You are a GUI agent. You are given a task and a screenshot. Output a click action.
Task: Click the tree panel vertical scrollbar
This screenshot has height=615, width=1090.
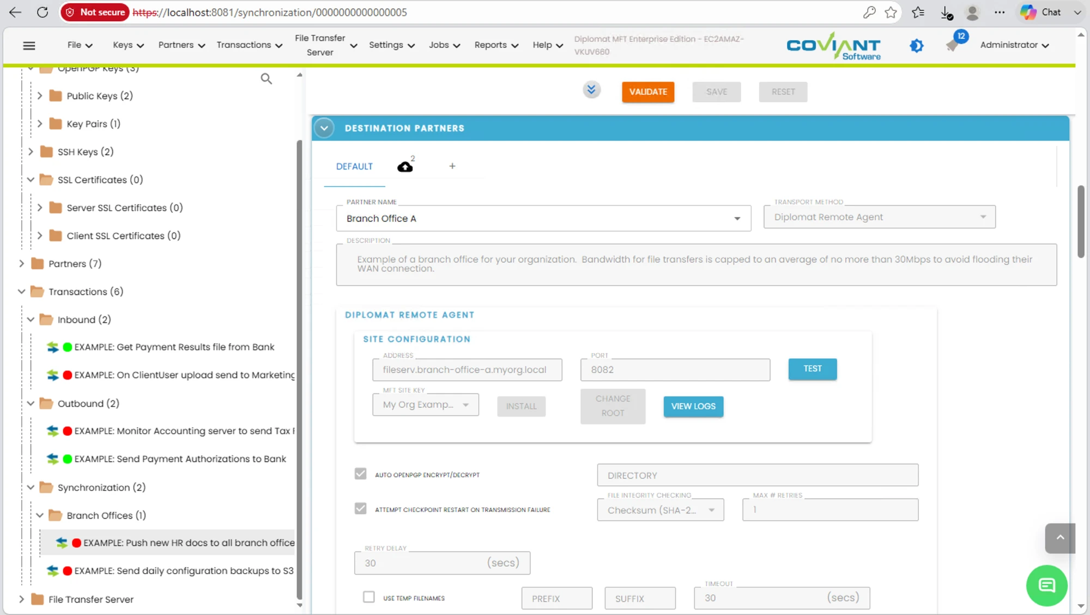point(299,370)
